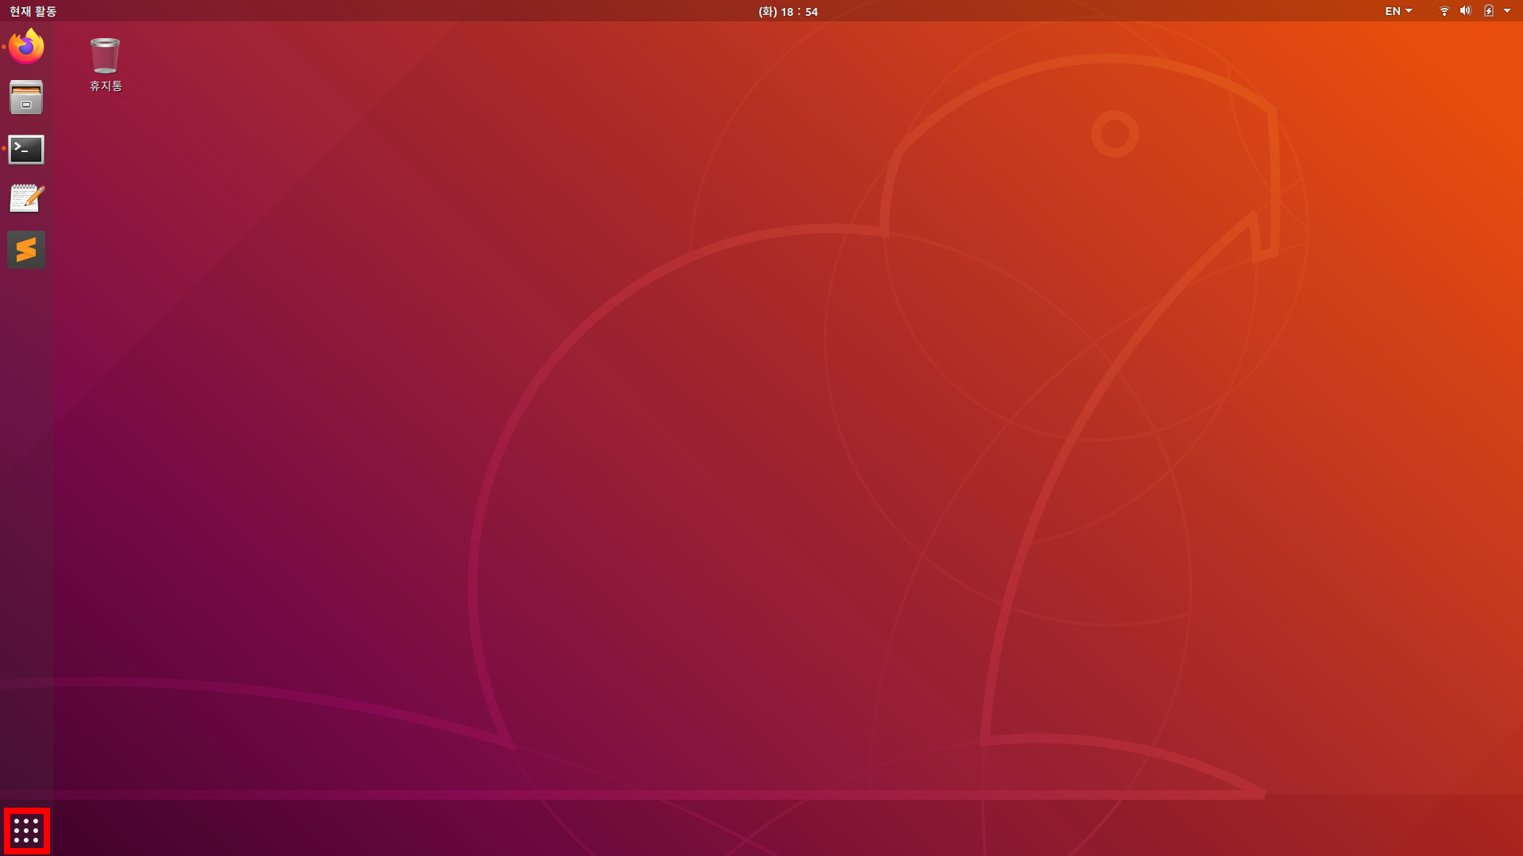
Task: Launch Firefox from the dock
Action: click(26, 47)
